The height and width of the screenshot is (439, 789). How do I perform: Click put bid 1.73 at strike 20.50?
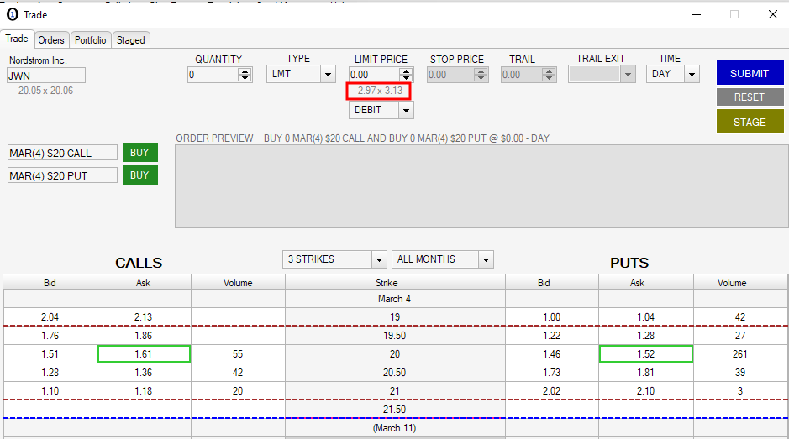pyautogui.click(x=551, y=373)
